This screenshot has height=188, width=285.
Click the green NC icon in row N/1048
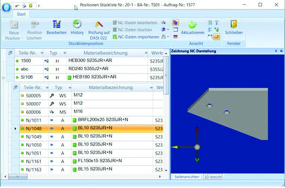pyautogui.click(x=75, y=129)
